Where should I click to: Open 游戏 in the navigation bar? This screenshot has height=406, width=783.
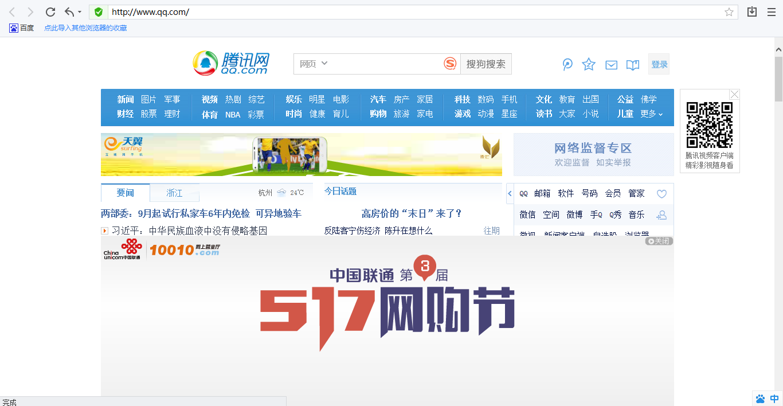click(463, 114)
